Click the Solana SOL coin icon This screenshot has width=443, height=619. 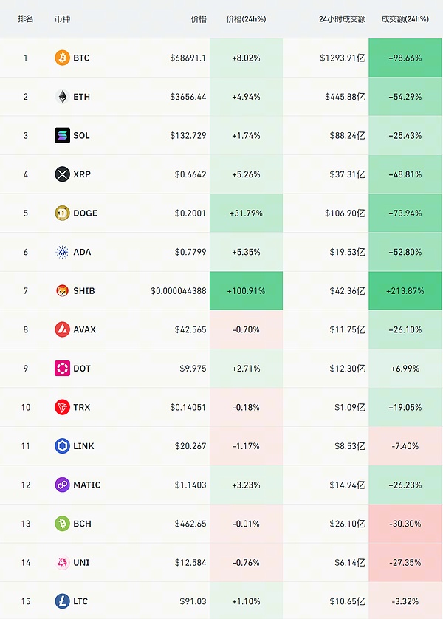[63, 135]
